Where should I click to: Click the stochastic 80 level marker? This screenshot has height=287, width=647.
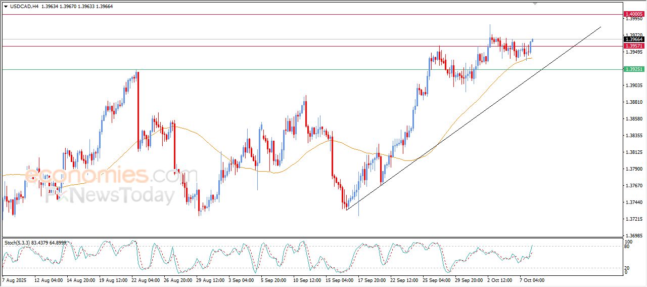[x=627, y=247]
